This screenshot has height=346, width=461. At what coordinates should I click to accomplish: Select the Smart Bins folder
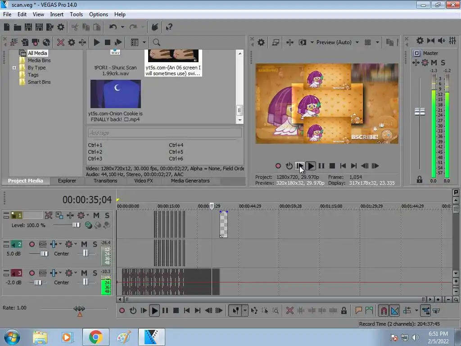[x=39, y=82]
